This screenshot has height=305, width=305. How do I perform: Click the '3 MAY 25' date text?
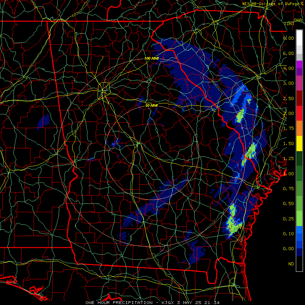coord(190,303)
